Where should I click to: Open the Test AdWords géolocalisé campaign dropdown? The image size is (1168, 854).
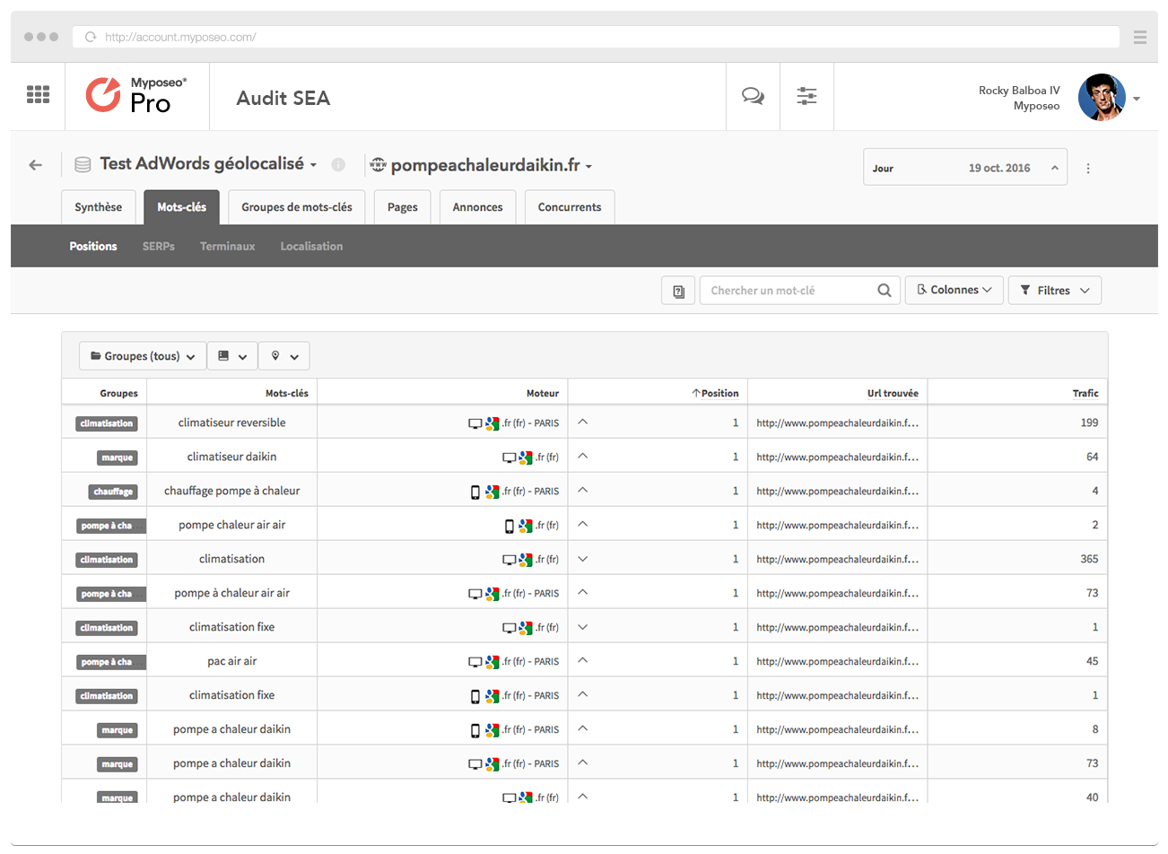208,164
